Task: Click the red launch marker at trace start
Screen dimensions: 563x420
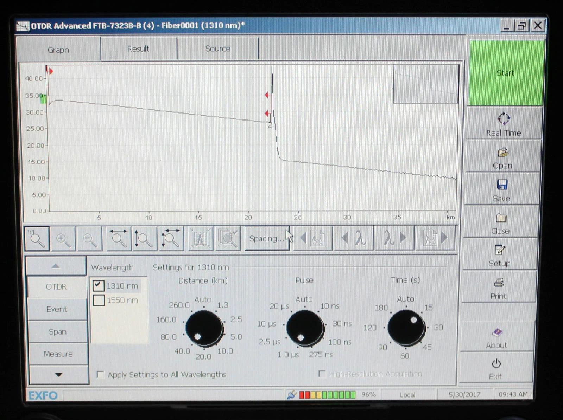Action: (x=50, y=71)
